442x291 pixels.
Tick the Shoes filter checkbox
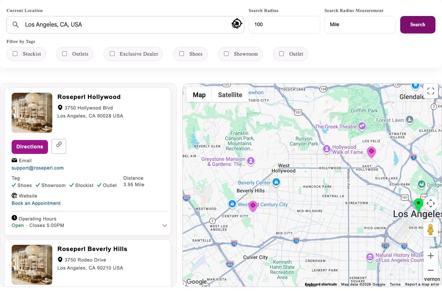click(182, 54)
